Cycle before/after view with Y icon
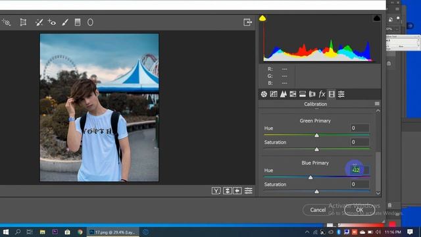The width and height of the screenshot is (421, 237). 216,191
